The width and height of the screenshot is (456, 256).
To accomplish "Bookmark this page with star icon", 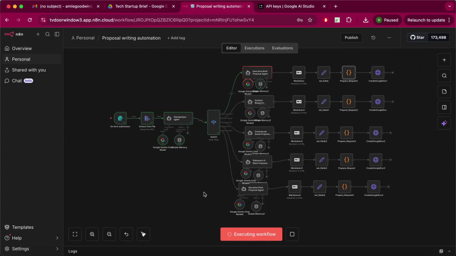I will 310,20.
